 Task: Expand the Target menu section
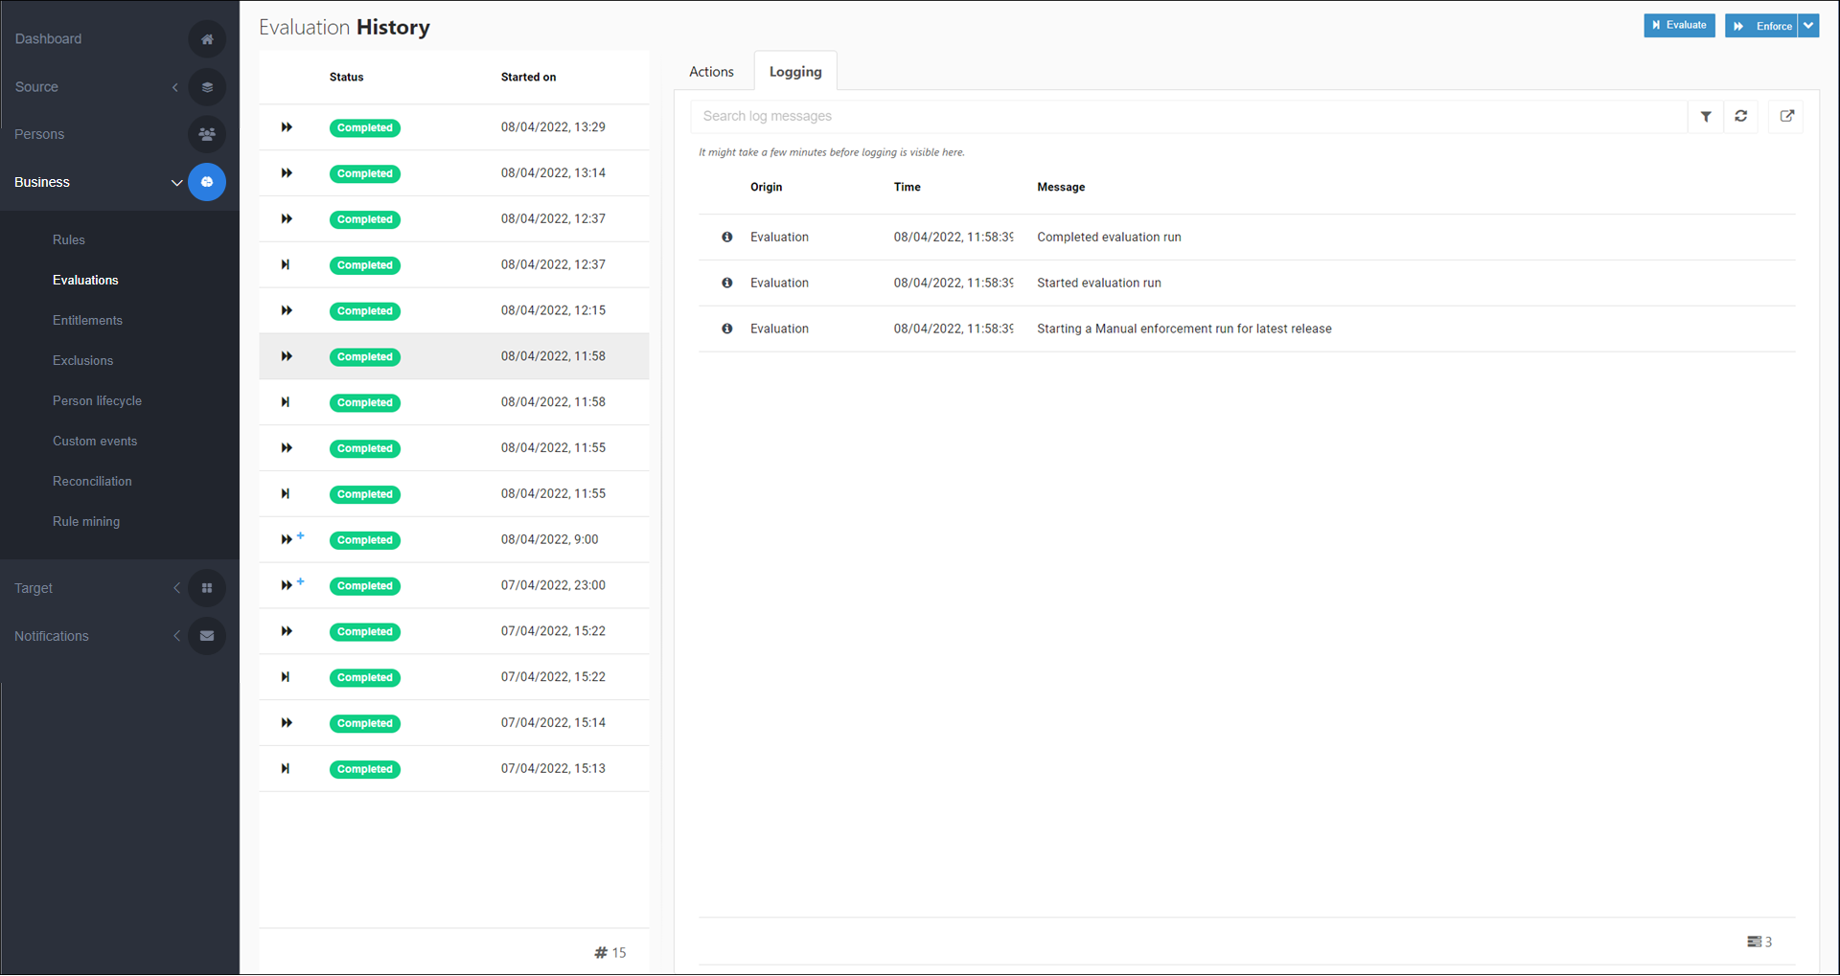coord(176,588)
